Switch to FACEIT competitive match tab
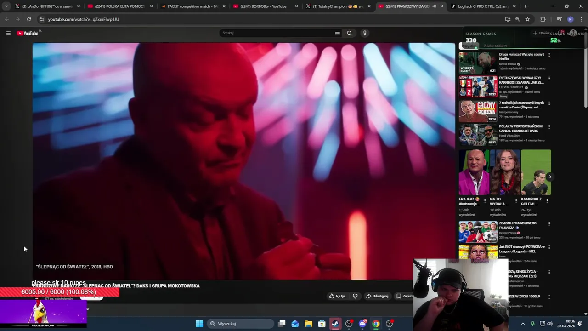588x331 pixels. (192, 6)
